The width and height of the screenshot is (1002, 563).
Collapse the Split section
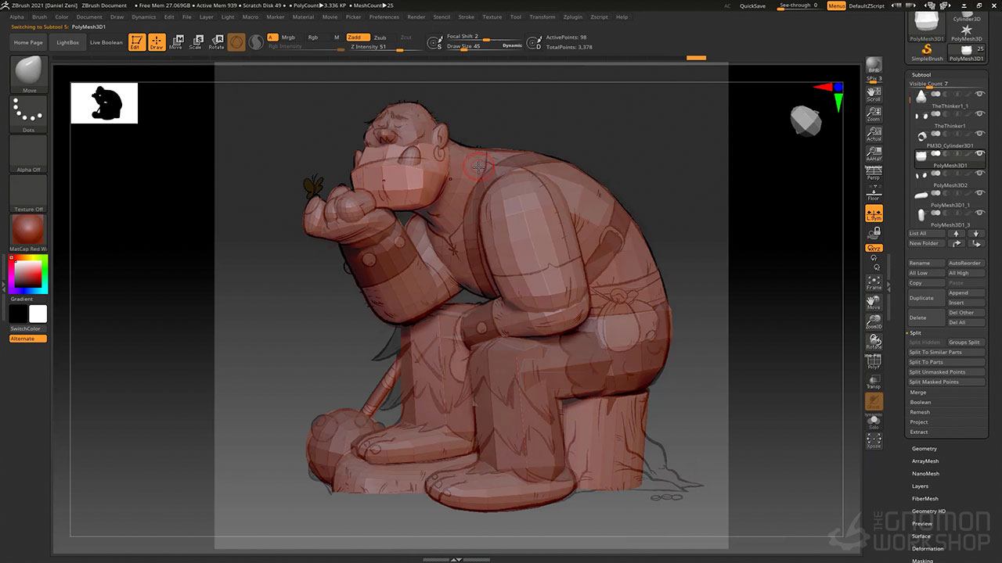coord(915,333)
